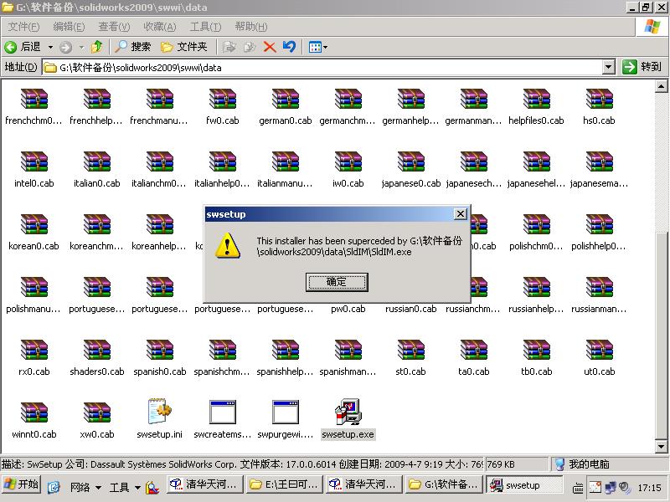Select the pw0.cab archive icon
The image size is (670, 502).
coord(348,309)
